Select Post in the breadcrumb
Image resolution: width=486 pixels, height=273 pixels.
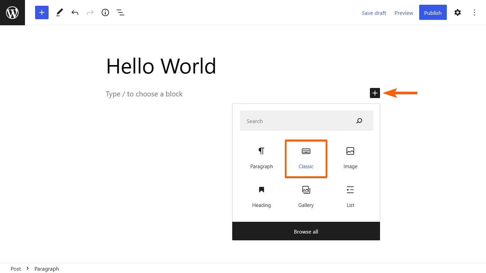[16, 269]
